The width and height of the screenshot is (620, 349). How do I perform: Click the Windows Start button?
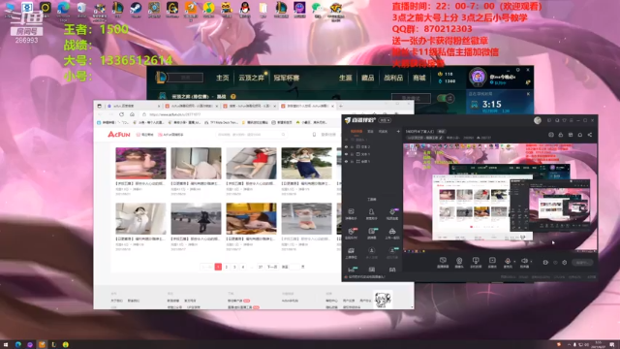pyautogui.click(x=6, y=345)
